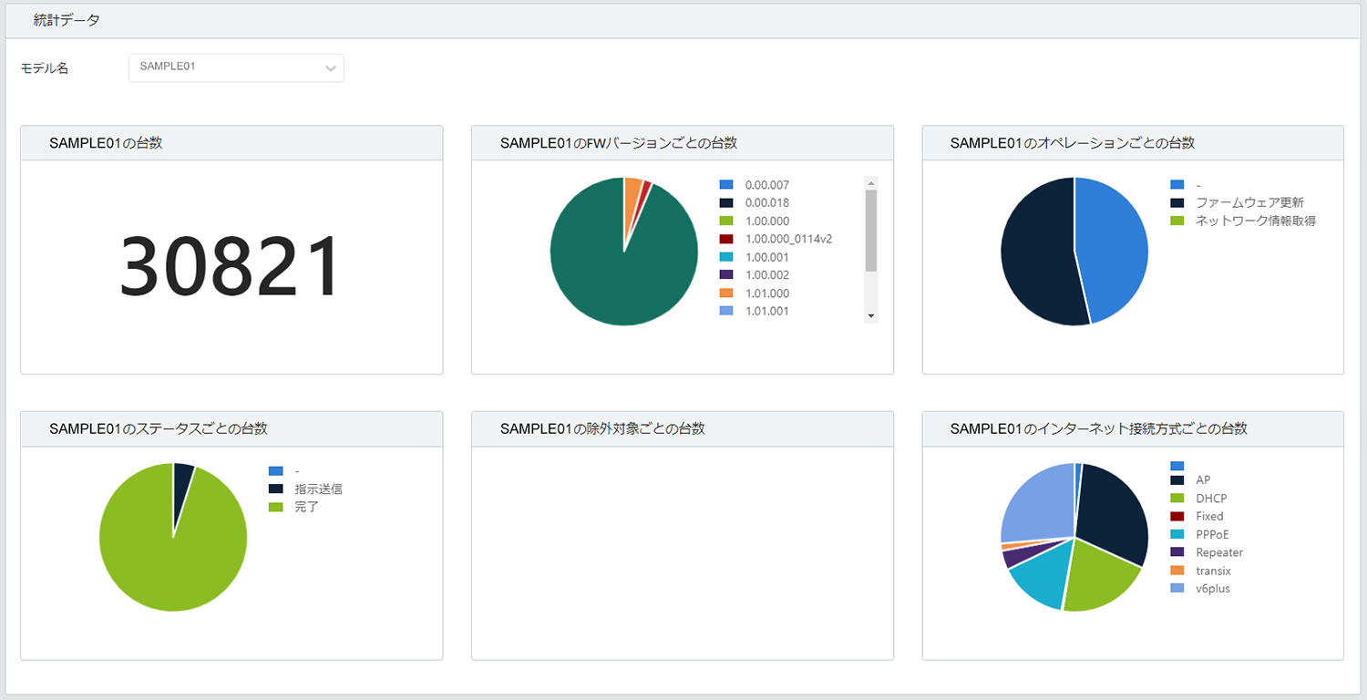Toggle 1.00.002 legend label
Screen dimensions: 1367x700
pyautogui.click(x=767, y=274)
